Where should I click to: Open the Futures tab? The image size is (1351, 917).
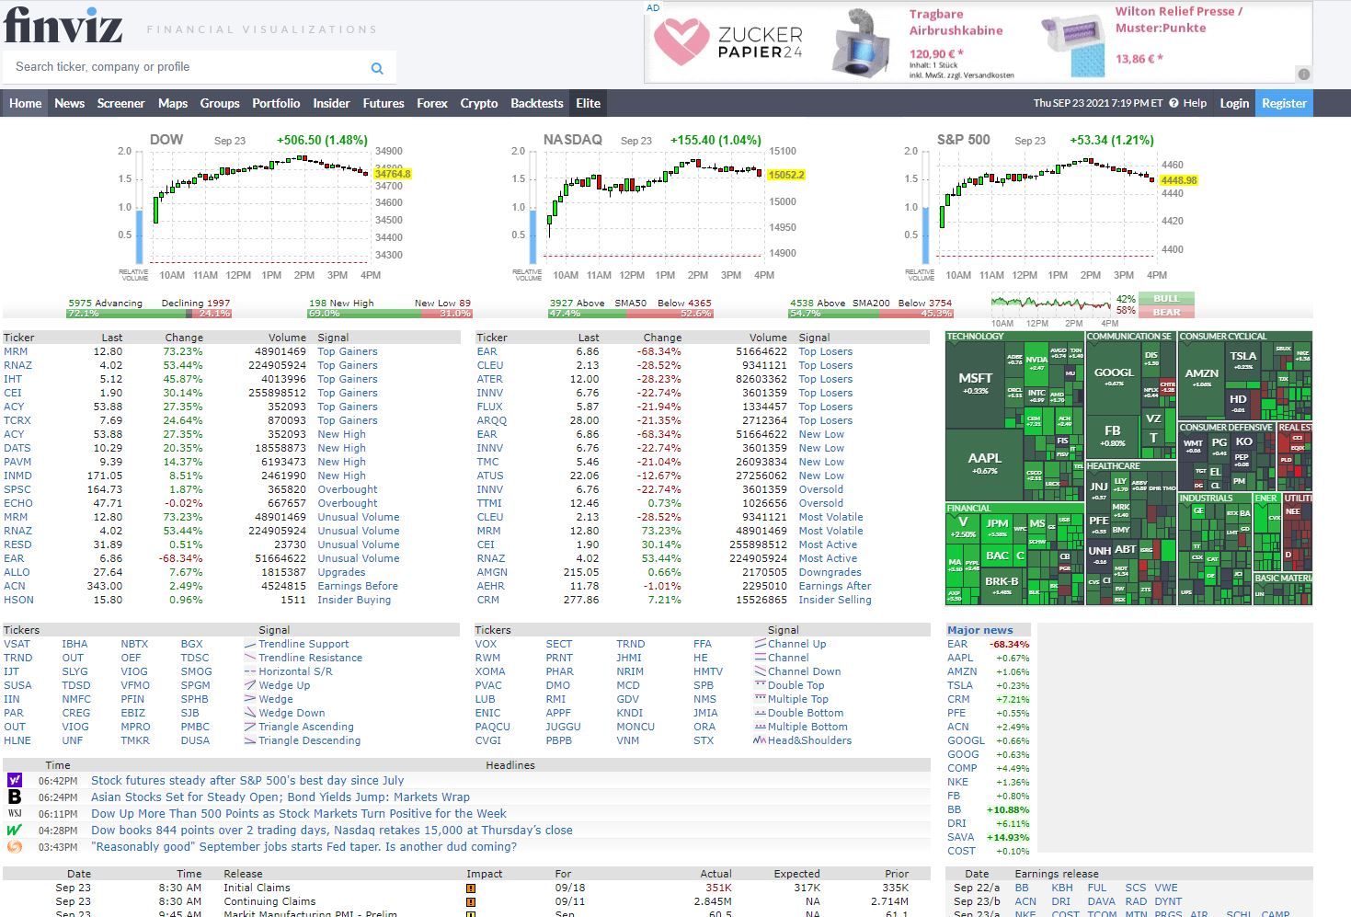point(384,103)
